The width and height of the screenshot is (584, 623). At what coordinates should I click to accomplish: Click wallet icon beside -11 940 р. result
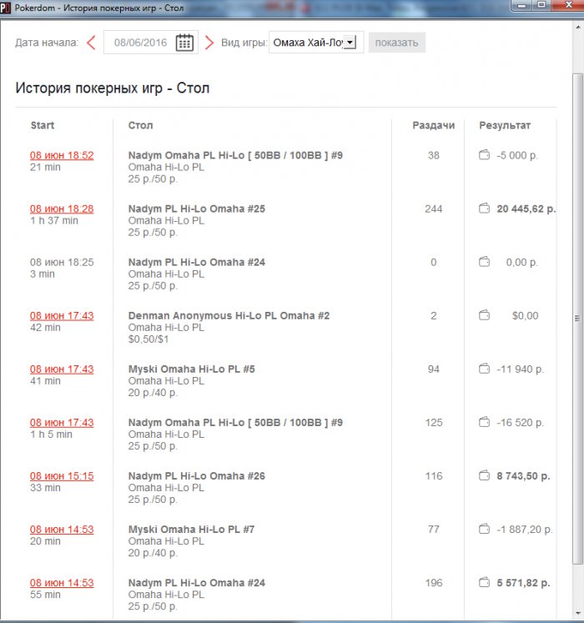pos(484,369)
